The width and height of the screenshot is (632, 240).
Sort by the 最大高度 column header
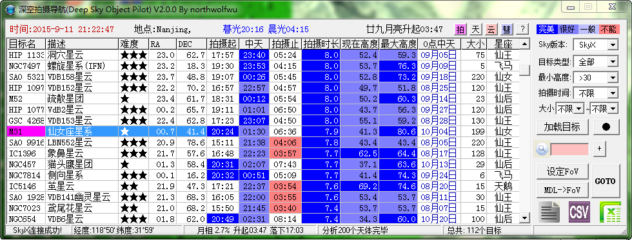[x=399, y=44]
